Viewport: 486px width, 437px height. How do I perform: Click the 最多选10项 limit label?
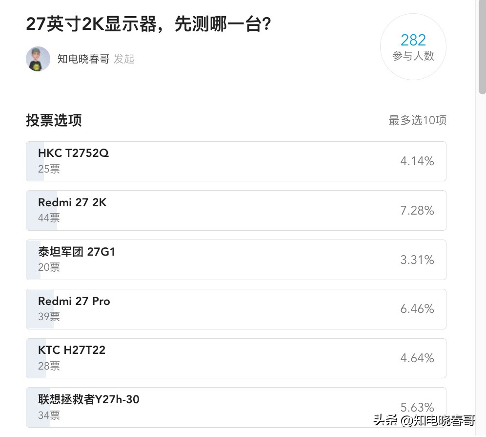tap(417, 120)
